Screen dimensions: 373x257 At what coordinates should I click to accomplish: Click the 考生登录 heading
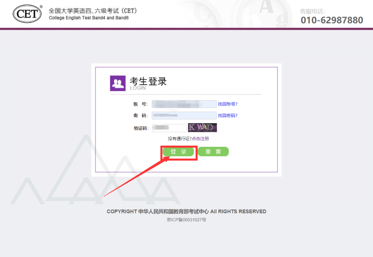(x=148, y=81)
